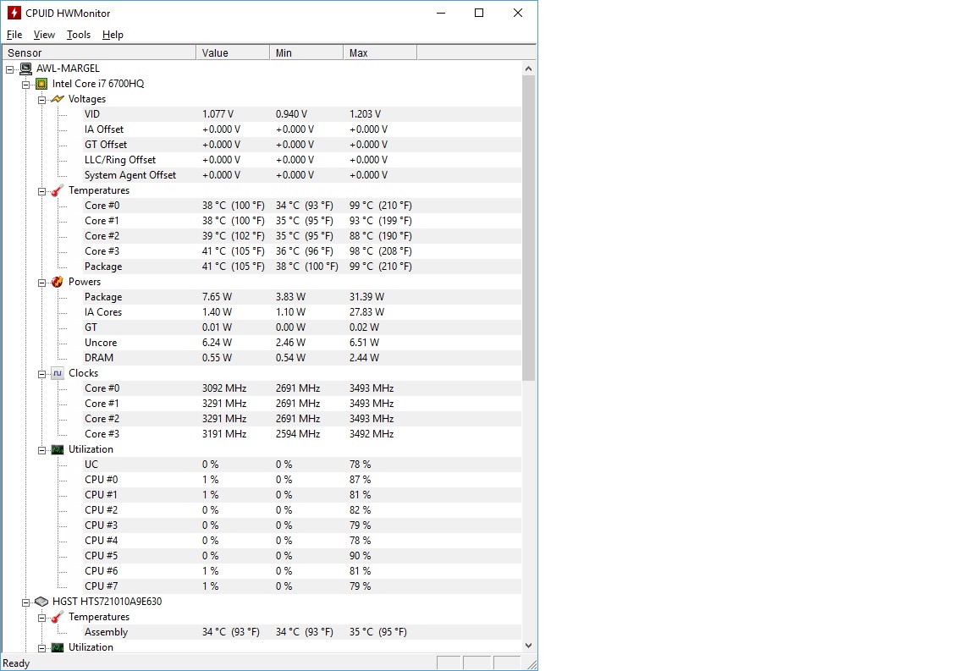
Task: Collapse the Voltages group
Action: (42, 100)
